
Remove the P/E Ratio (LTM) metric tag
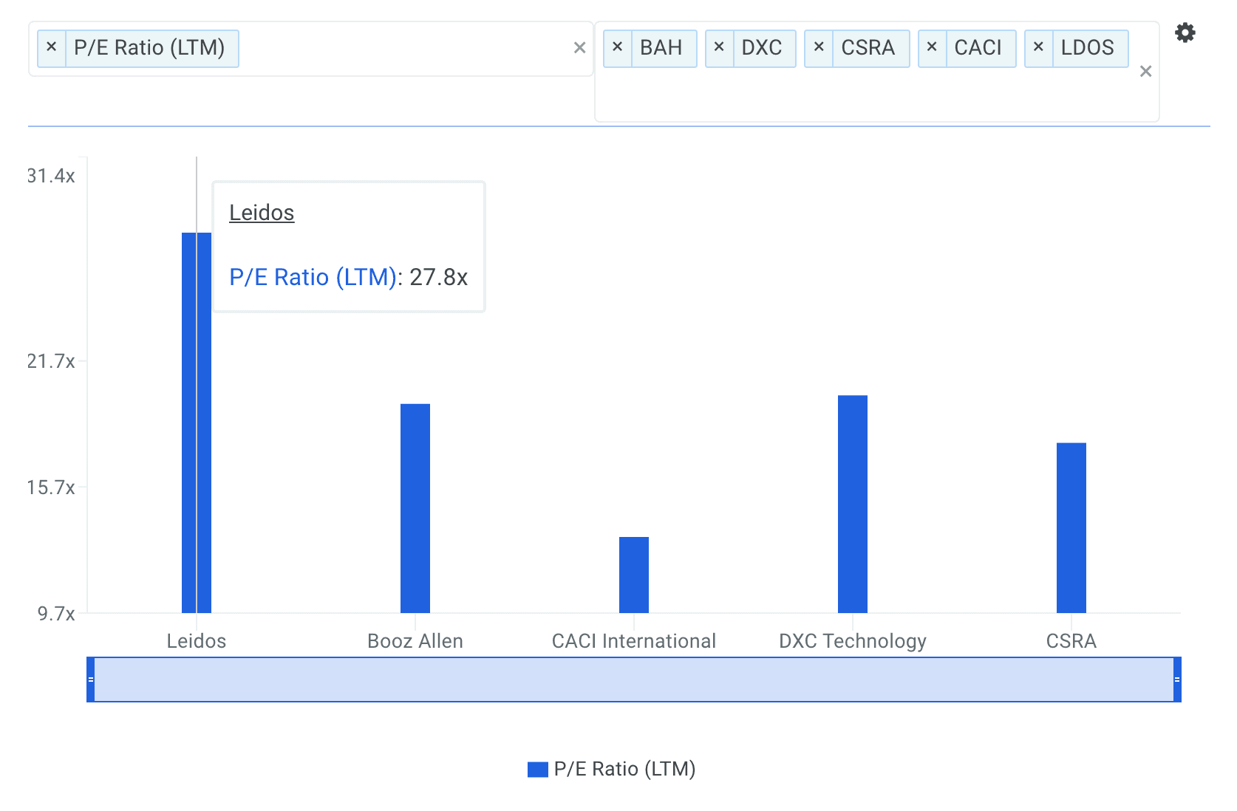52,48
